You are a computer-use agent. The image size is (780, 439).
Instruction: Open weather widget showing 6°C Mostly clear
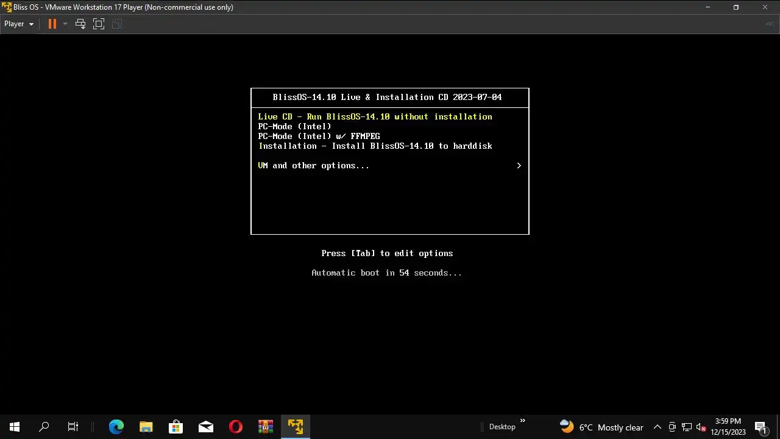click(601, 427)
